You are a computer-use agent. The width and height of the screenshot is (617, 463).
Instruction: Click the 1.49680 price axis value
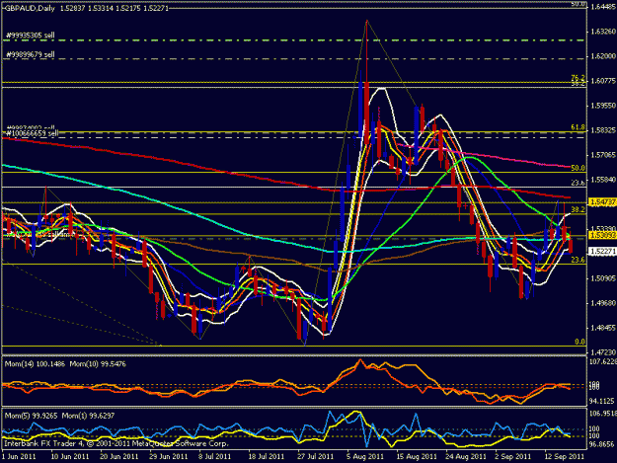coord(602,303)
